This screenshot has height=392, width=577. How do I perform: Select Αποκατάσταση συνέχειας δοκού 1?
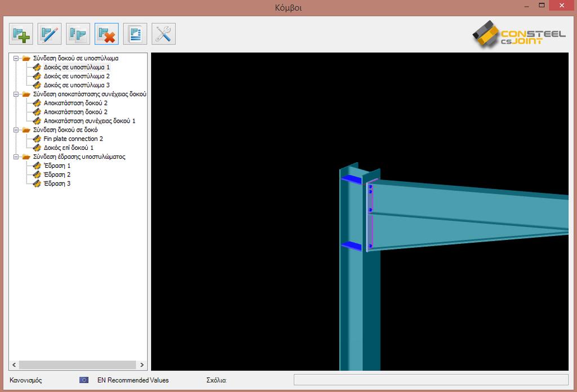point(90,121)
